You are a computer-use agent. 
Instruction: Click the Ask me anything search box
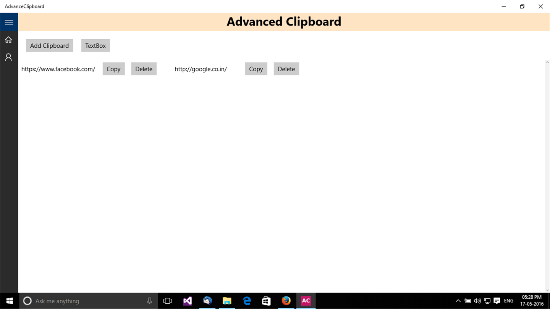[x=88, y=301]
